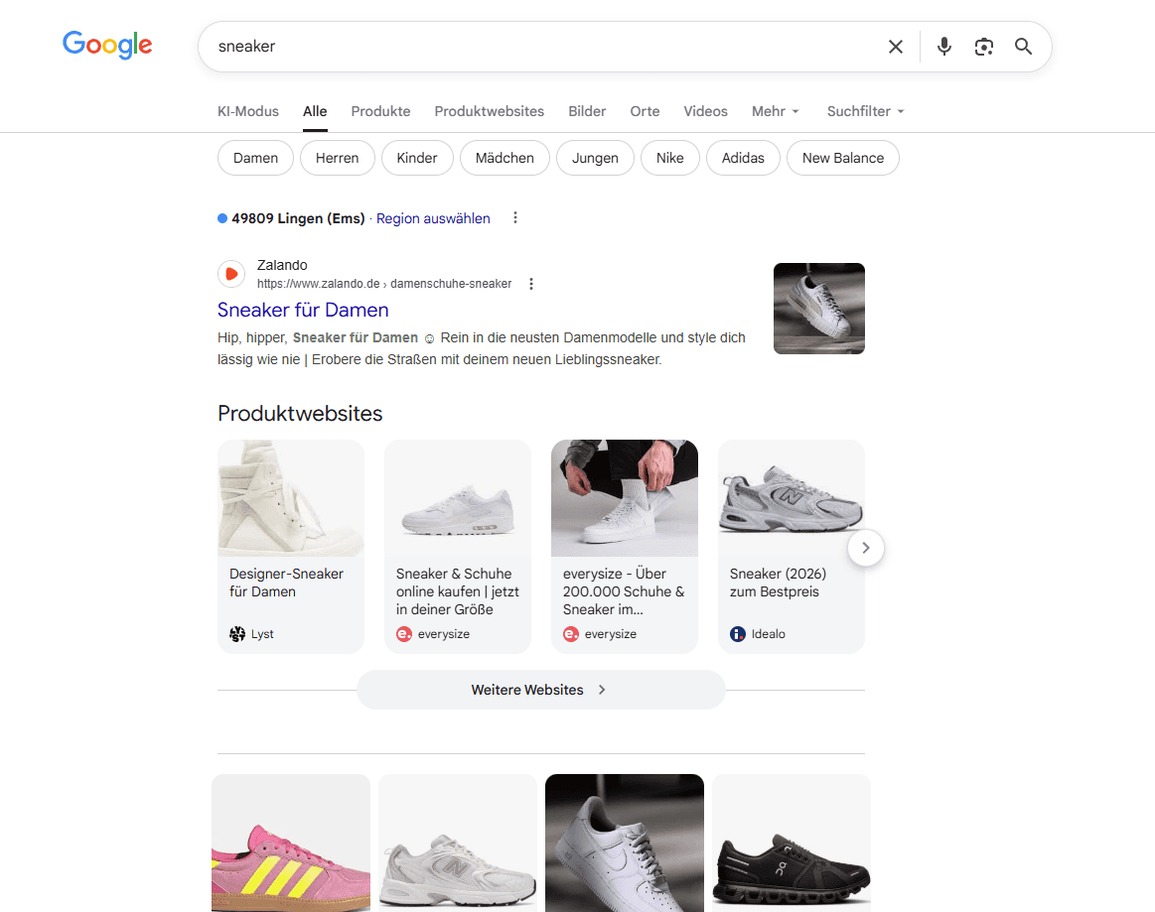
Task: Click the zalando.de URL breadcrumb
Action: (384, 284)
